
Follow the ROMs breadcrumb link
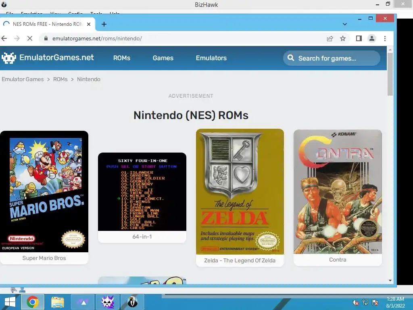(x=60, y=80)
